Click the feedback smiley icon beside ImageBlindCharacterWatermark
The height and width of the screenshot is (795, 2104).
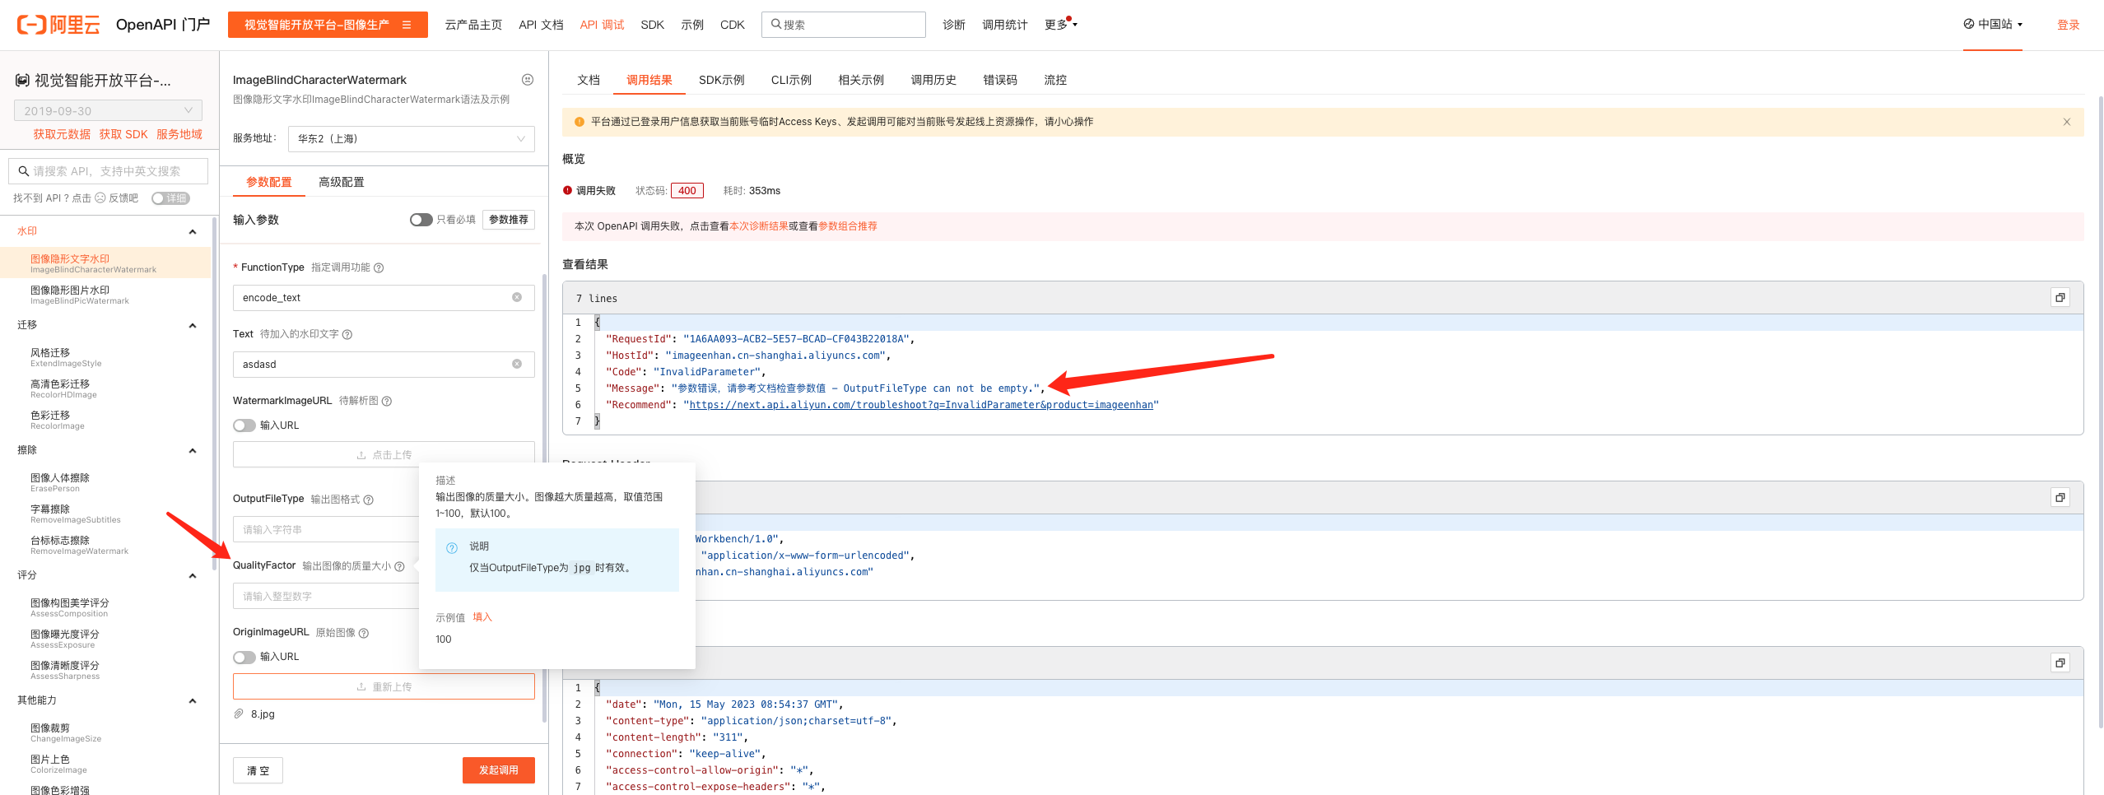pos(528,80)
